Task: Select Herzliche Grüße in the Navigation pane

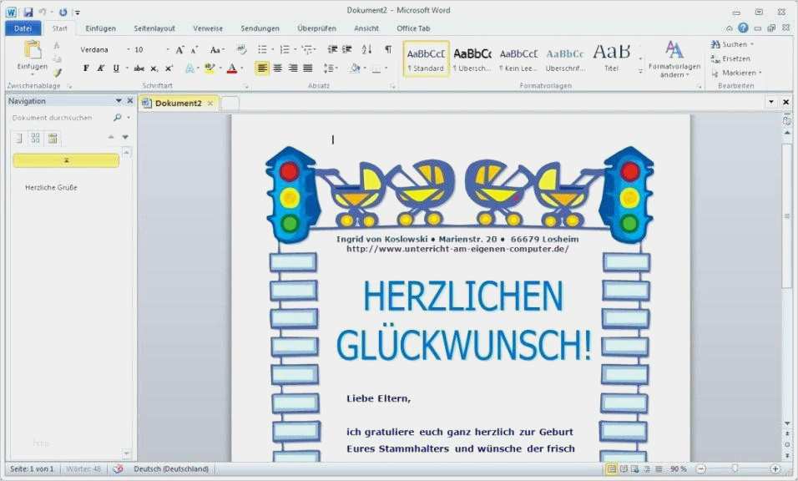Action: (x=50, y=187)
